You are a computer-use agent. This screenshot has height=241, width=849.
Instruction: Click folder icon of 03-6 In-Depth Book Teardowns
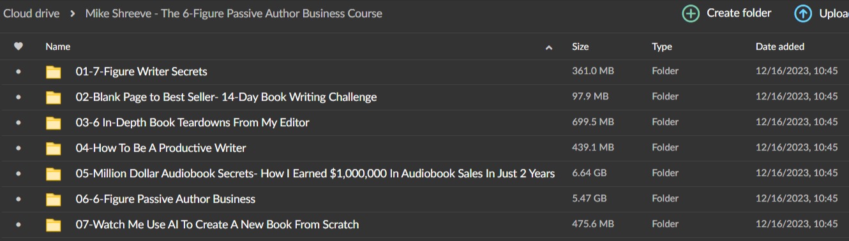54,123
